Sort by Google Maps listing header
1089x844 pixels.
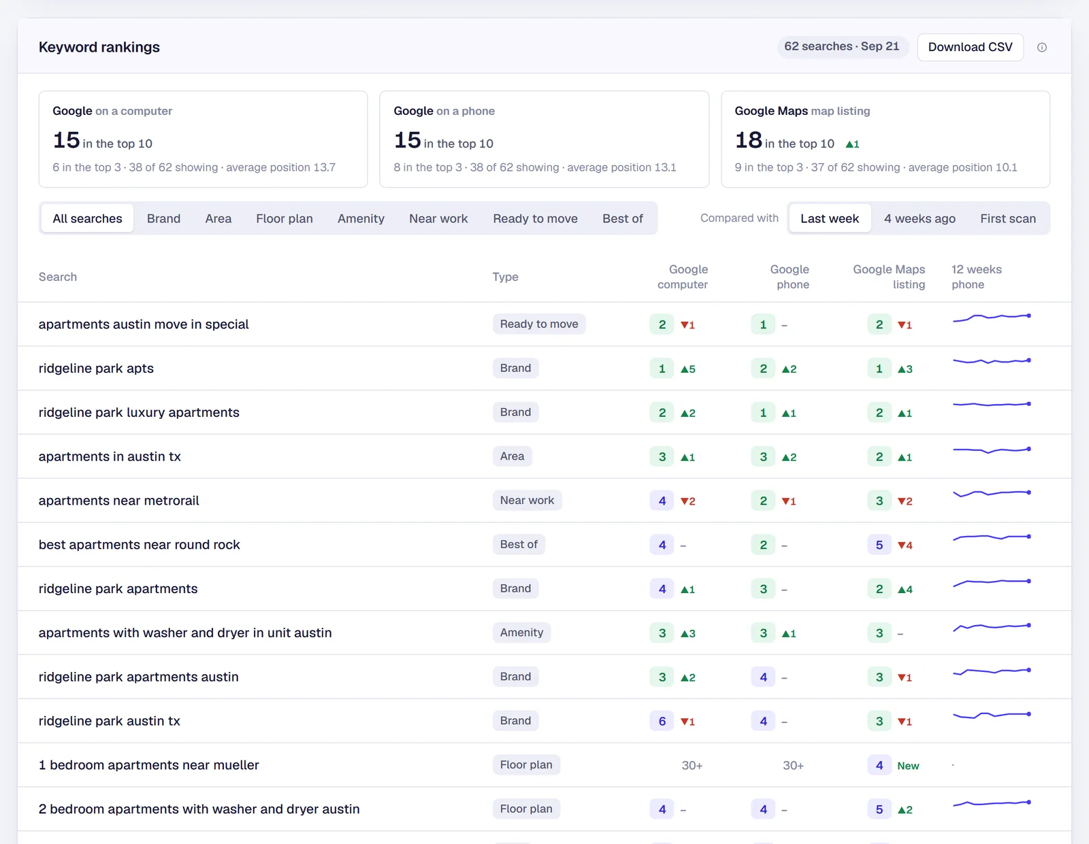(x=889, y=277)
